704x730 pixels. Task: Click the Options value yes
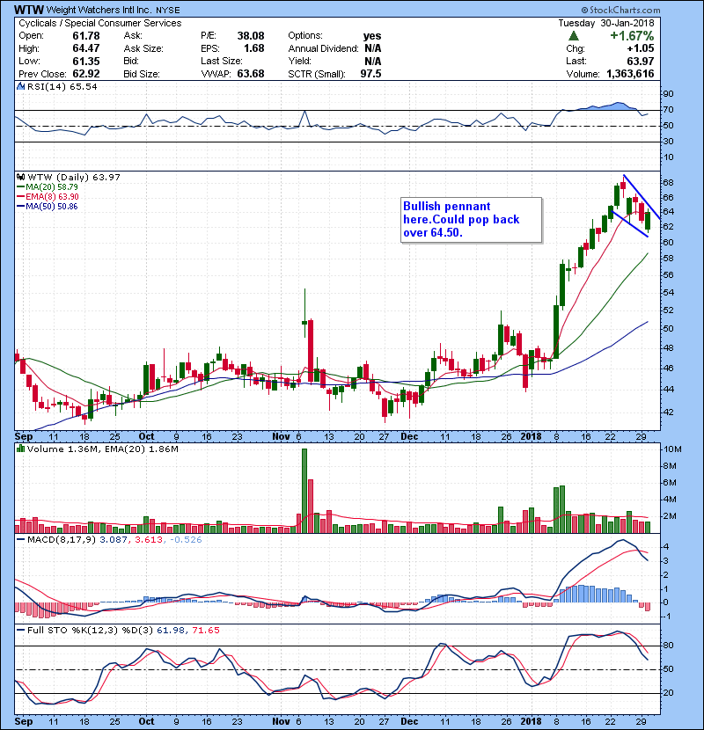372,36
